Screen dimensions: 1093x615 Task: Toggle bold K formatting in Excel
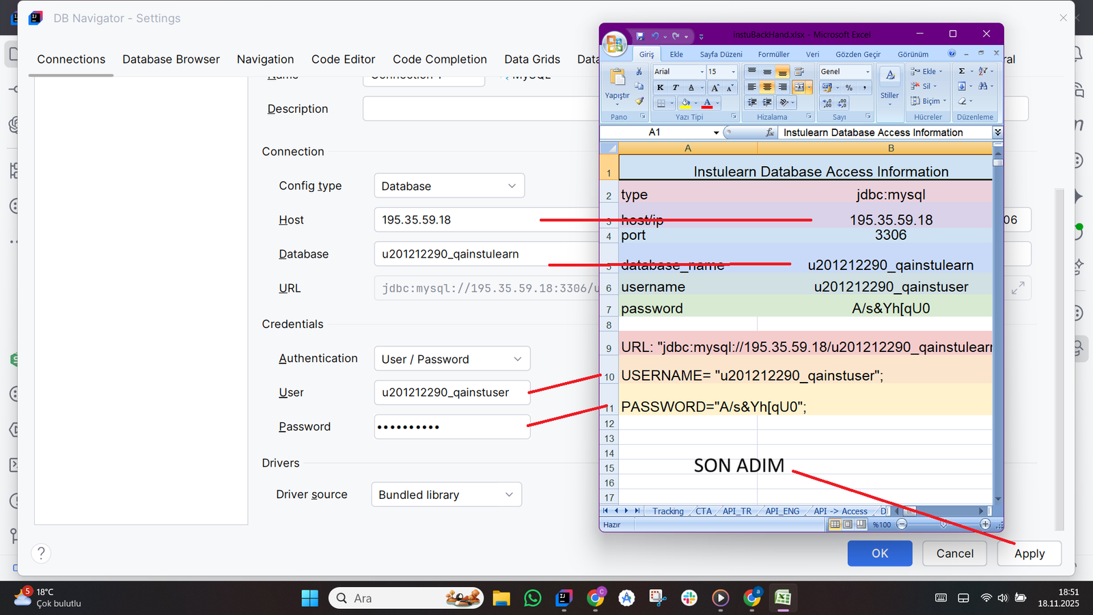click(660, 87)
